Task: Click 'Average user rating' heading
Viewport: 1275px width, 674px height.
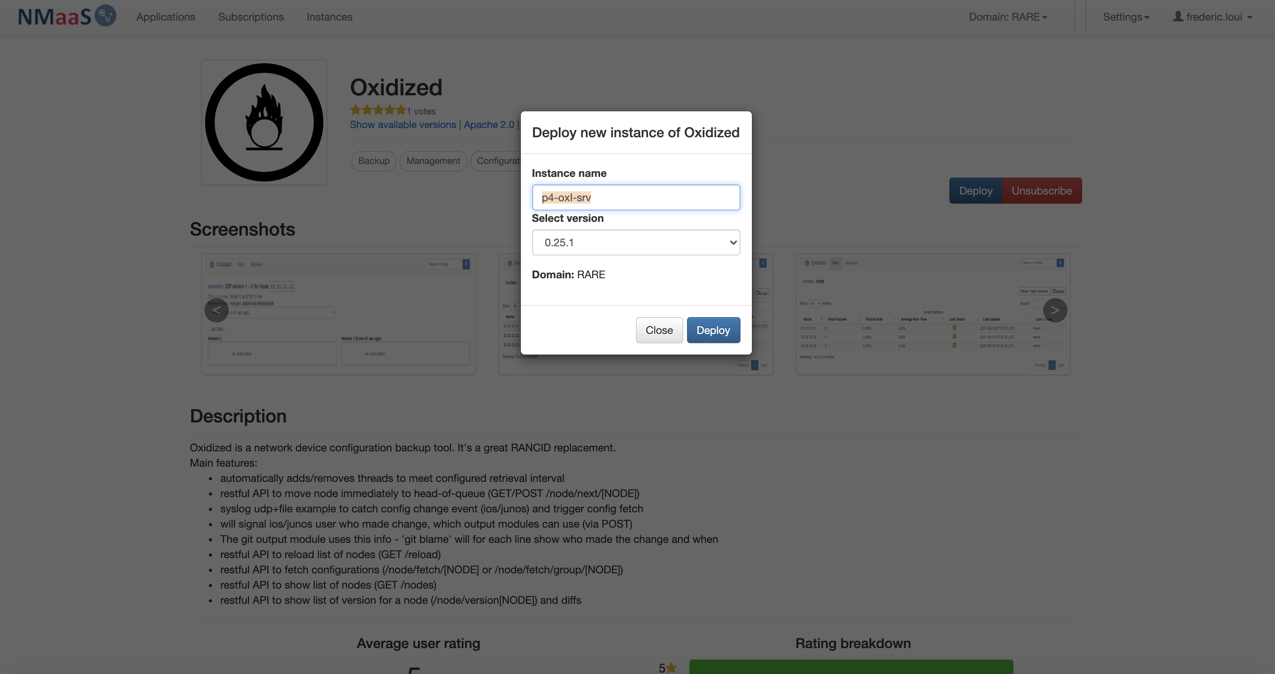Action: tap(418, 644)
